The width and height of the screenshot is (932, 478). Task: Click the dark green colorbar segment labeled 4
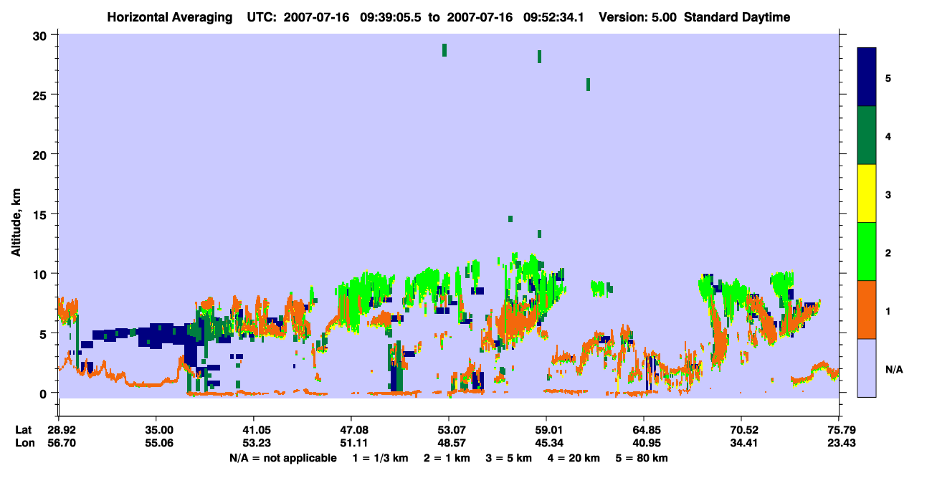(867, 135)
